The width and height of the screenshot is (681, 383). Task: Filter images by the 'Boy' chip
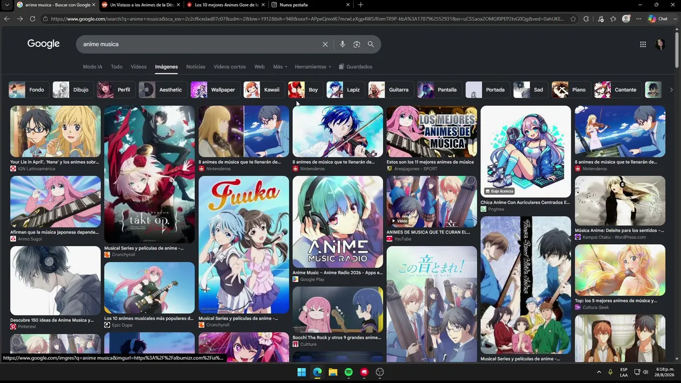click(x=305, y=90)
